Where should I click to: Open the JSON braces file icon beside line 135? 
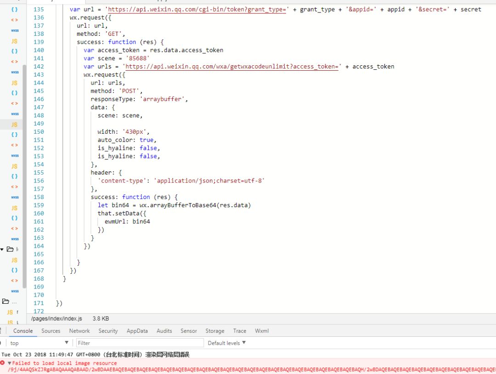click(x=14, y=10)
